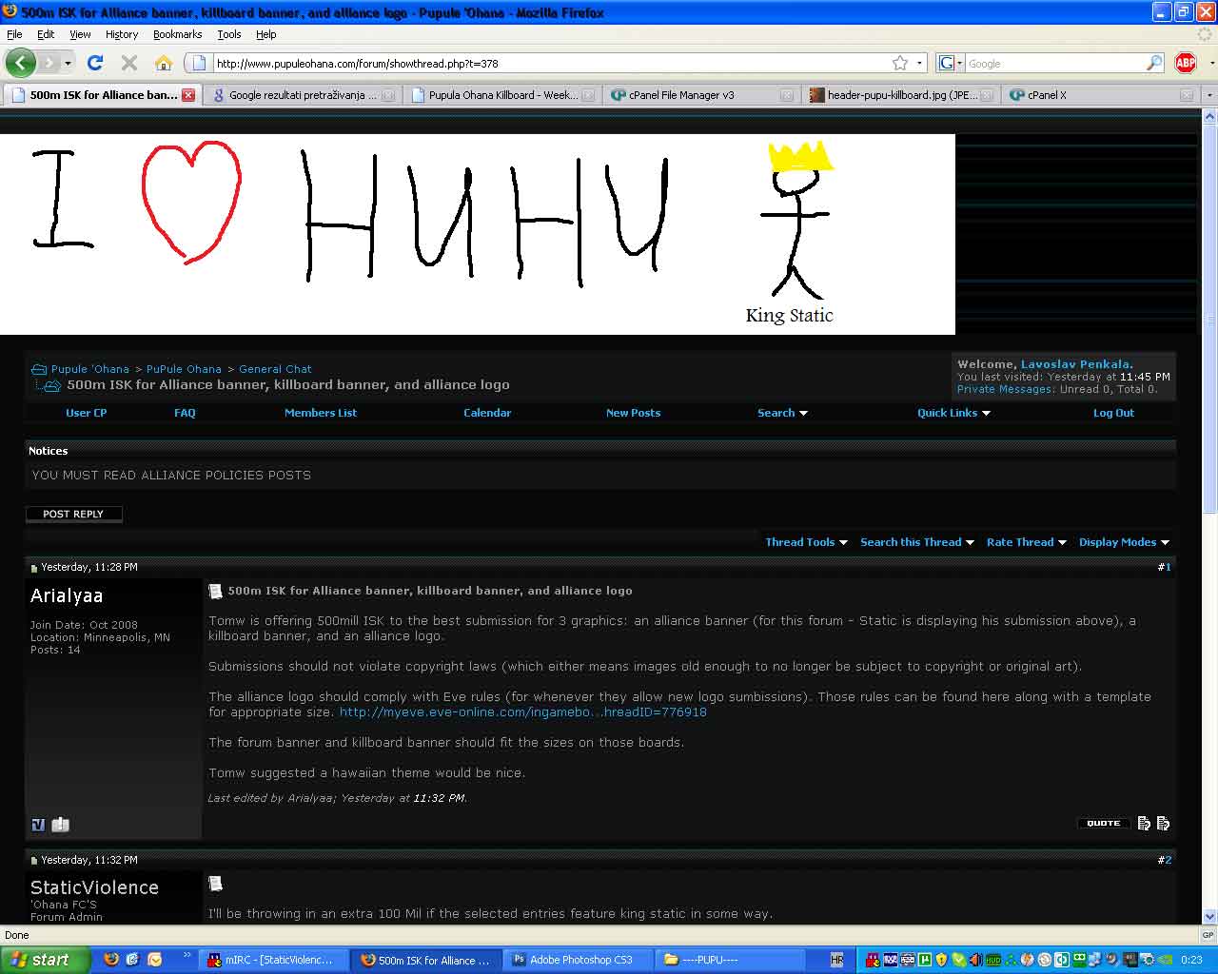Switch to mIRC window in the taskbar

pos(272,960)
